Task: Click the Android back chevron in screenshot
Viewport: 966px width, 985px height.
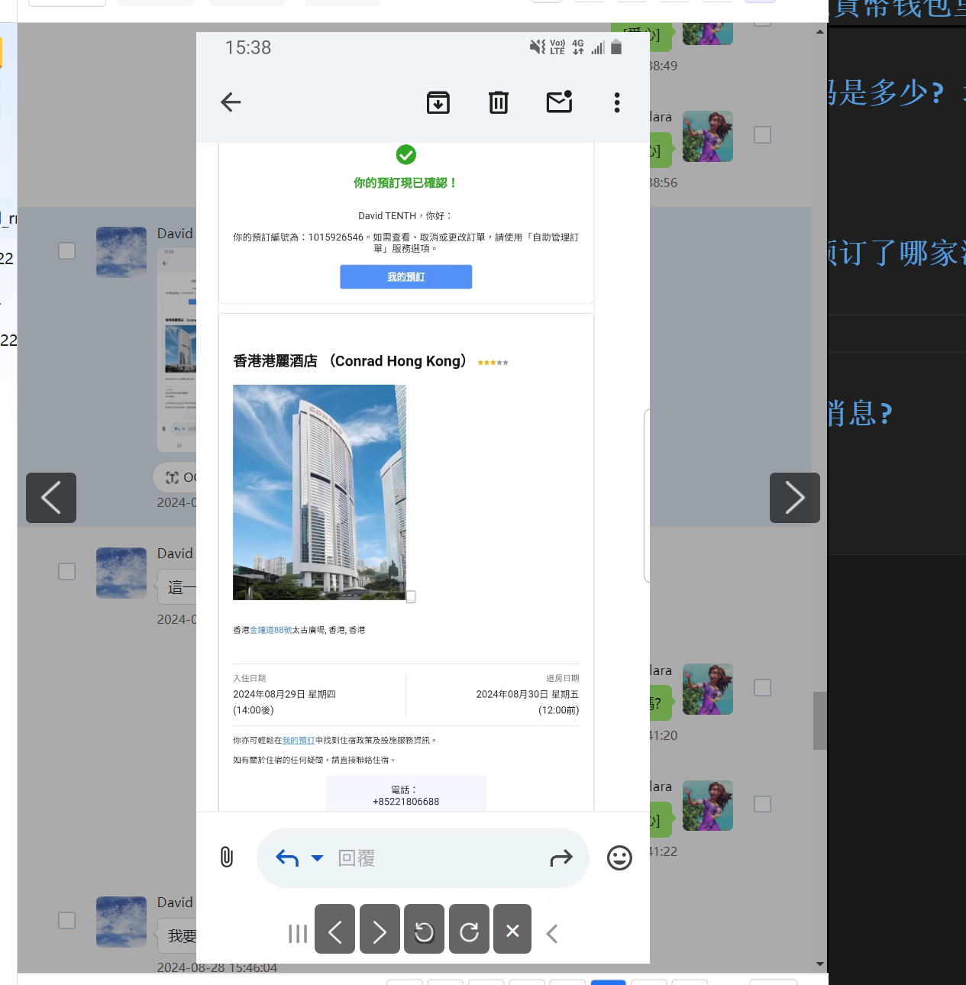Action: [552, 934]
